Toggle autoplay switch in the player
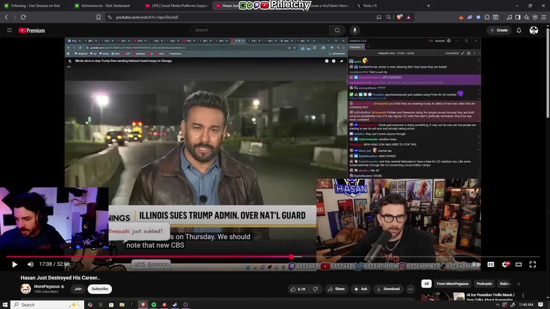 tap(476, 264)
